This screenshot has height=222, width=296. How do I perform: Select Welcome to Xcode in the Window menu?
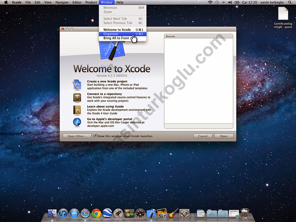coord(123,30)
